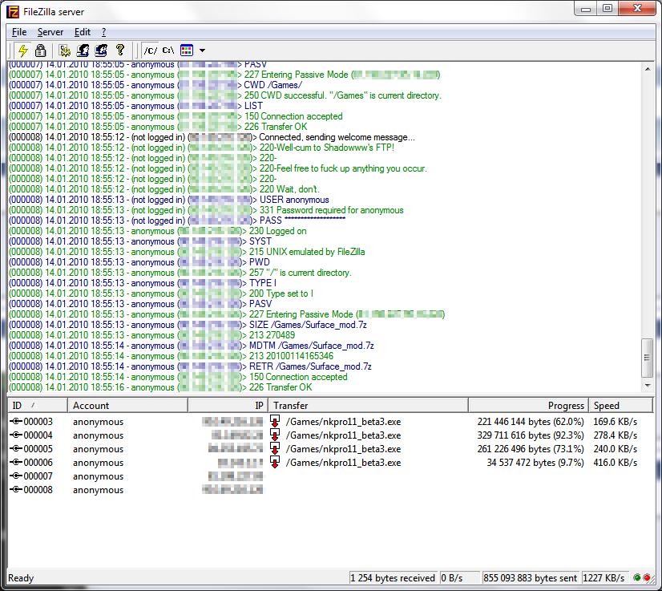The width and height of the screenshot is (662, 591).
Task: Click the log scrollbar down arrow
Action: pos(648,385)
